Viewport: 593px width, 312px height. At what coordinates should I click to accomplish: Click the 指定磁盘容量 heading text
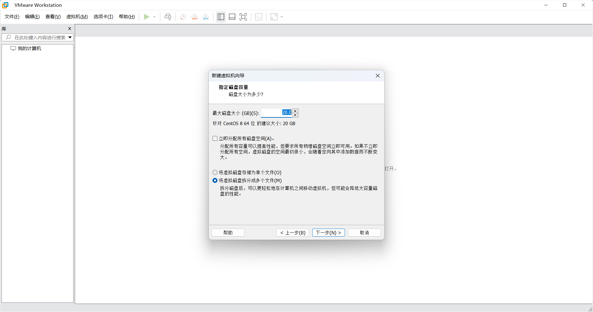point(233,87)
